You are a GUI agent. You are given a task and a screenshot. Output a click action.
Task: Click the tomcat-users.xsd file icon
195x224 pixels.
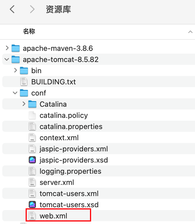click(32, 204)
